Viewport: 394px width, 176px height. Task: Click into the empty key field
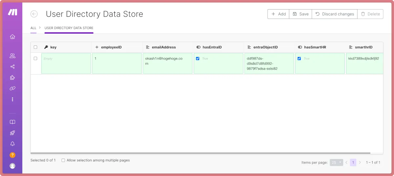click(x=66, y=63)
